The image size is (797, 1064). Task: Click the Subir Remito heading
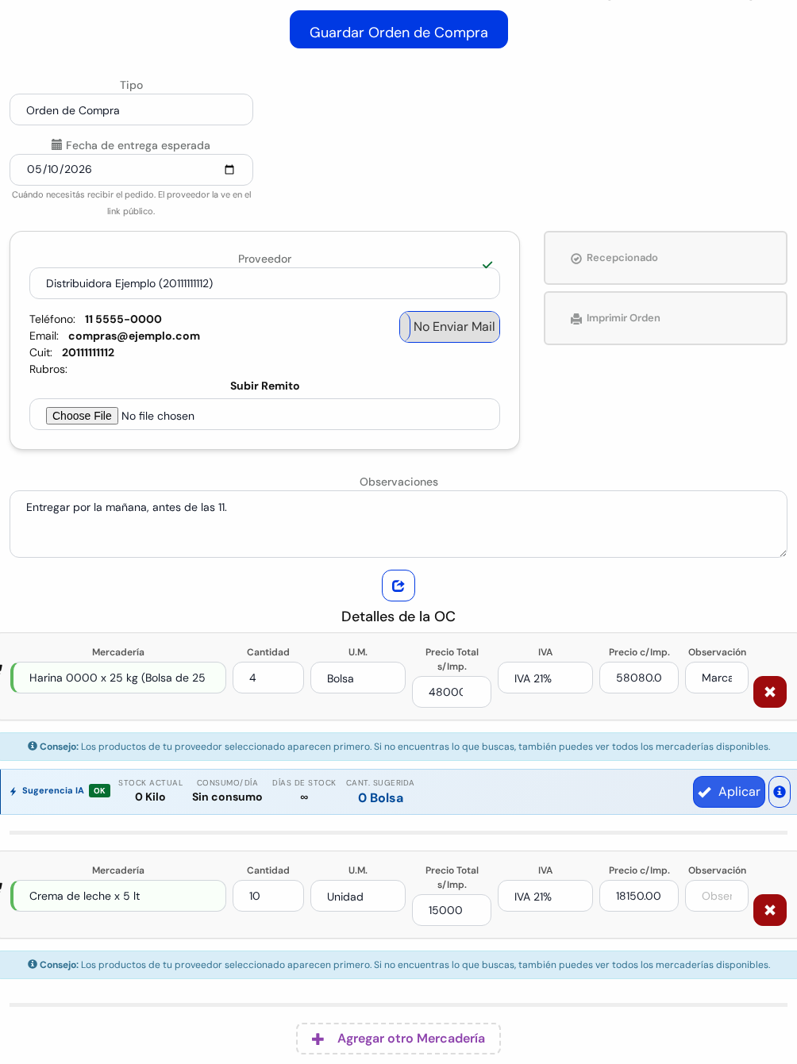tap(264, 386)
